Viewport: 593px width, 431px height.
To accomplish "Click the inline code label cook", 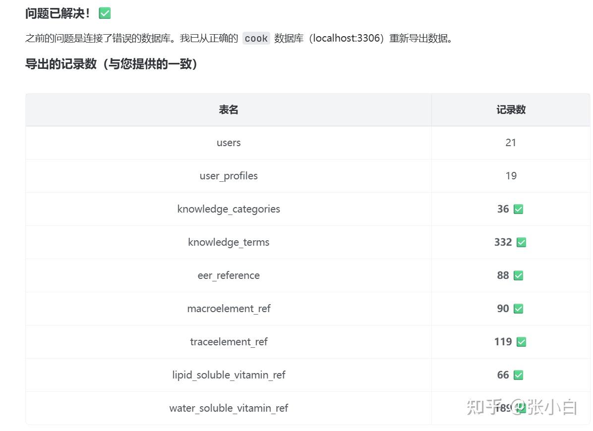I will [x=256, y=38].
